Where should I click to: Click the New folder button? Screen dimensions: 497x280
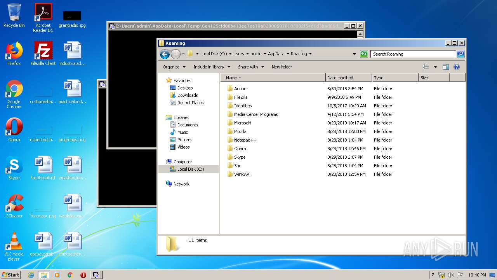pyautogui.click(x=282, y=67)
